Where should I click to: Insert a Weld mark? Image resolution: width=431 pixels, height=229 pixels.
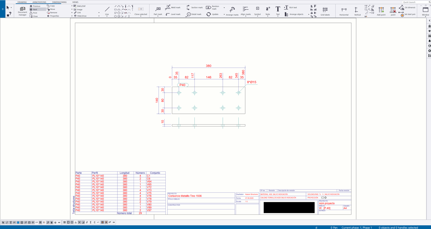(x=173, y=7)
